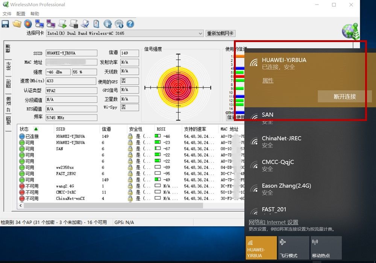376x263 pixels.
Task: Select Eason Zhang(2.4G) in the Wi-Fi flyout
Action: point(310,189)
